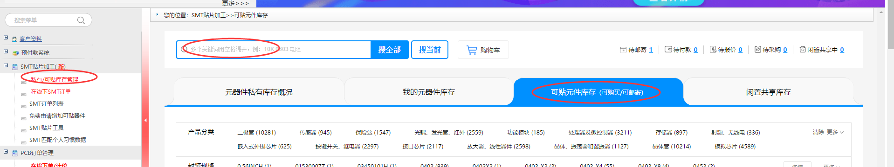Click the 搜全部 button

[x=390, y=50]
